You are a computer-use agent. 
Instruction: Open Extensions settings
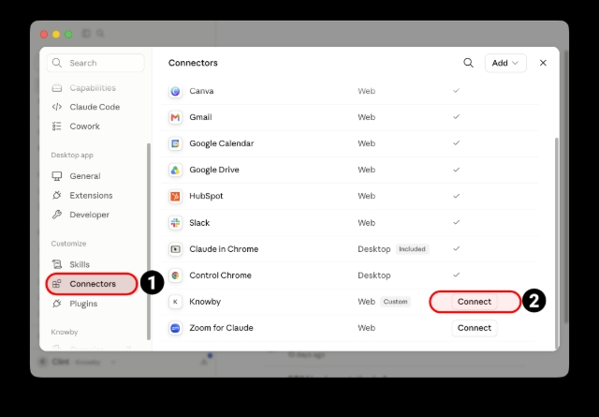92,196
